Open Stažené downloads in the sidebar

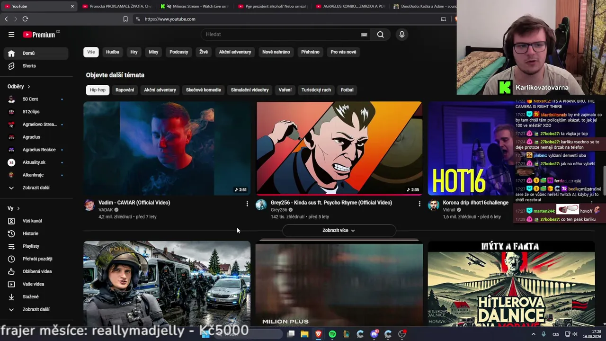(x=36, y=296)
